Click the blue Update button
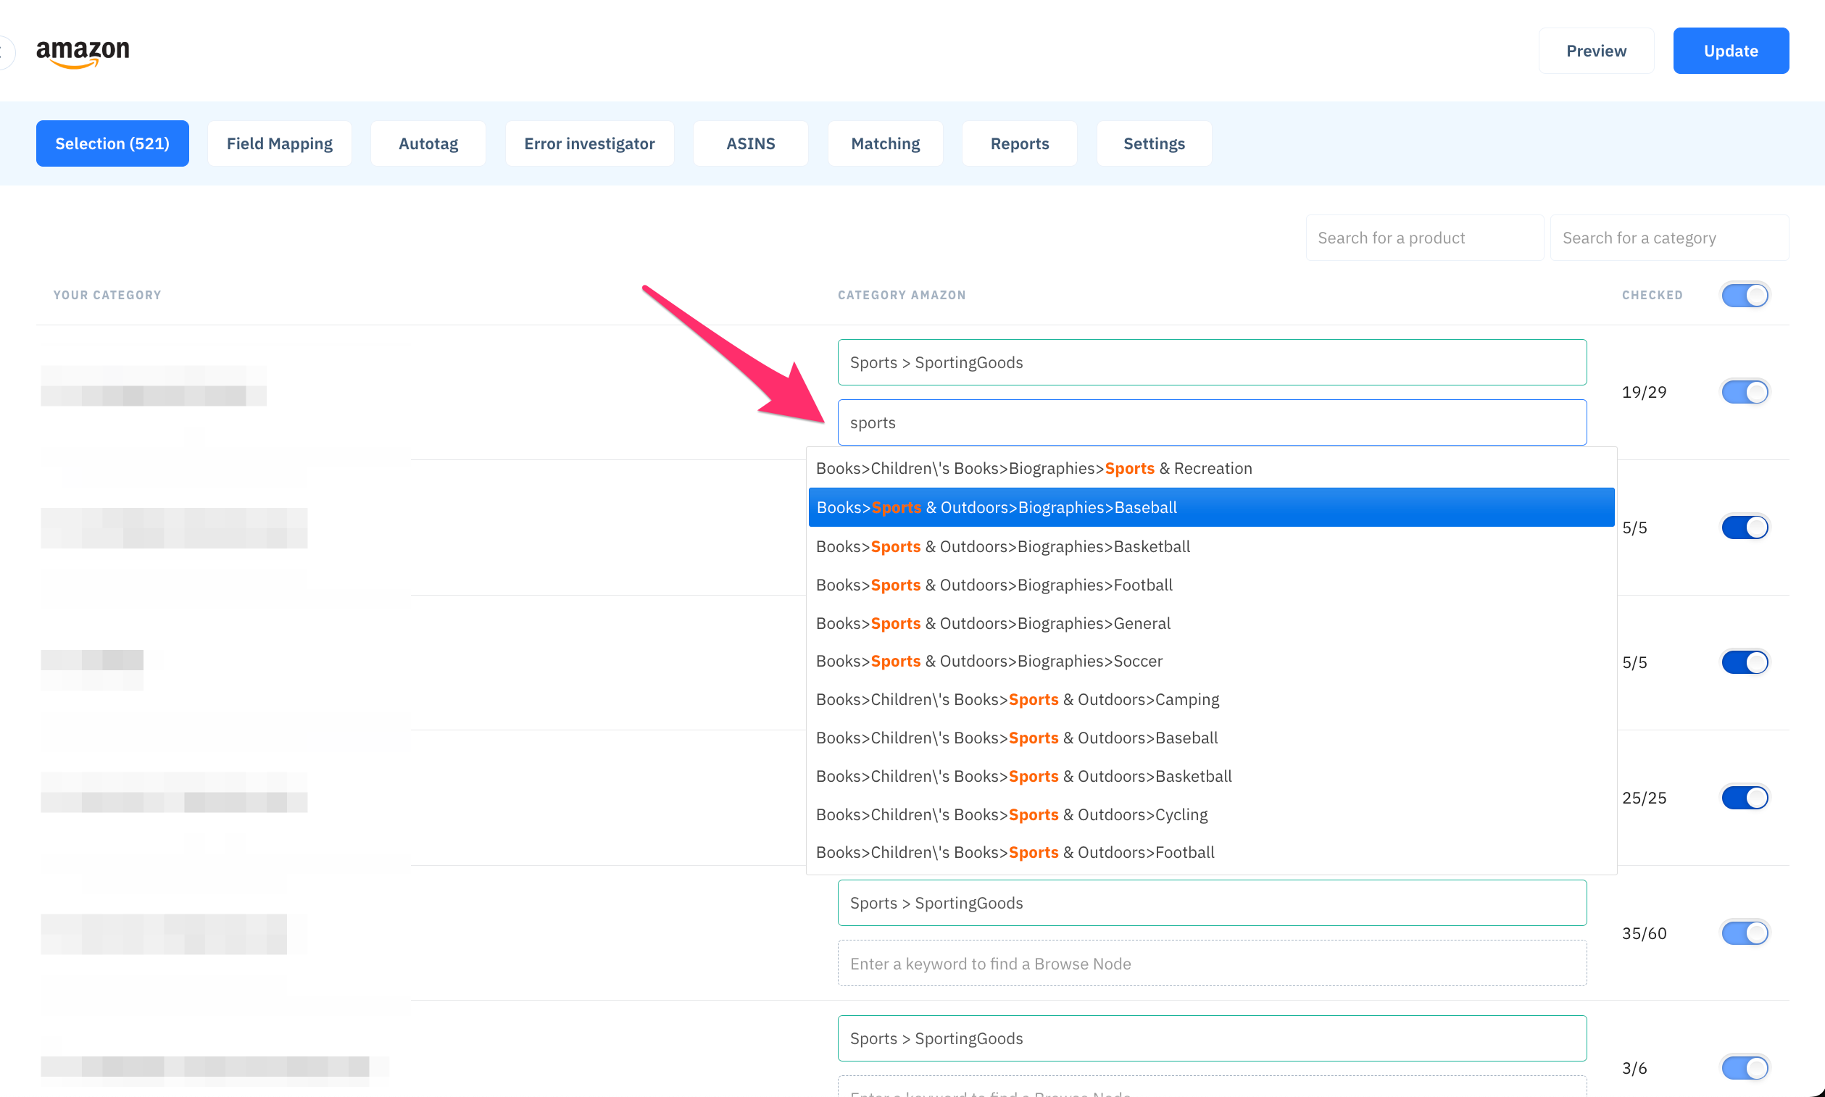This screenshot has height=1097, width=1825. point(1730,51)
